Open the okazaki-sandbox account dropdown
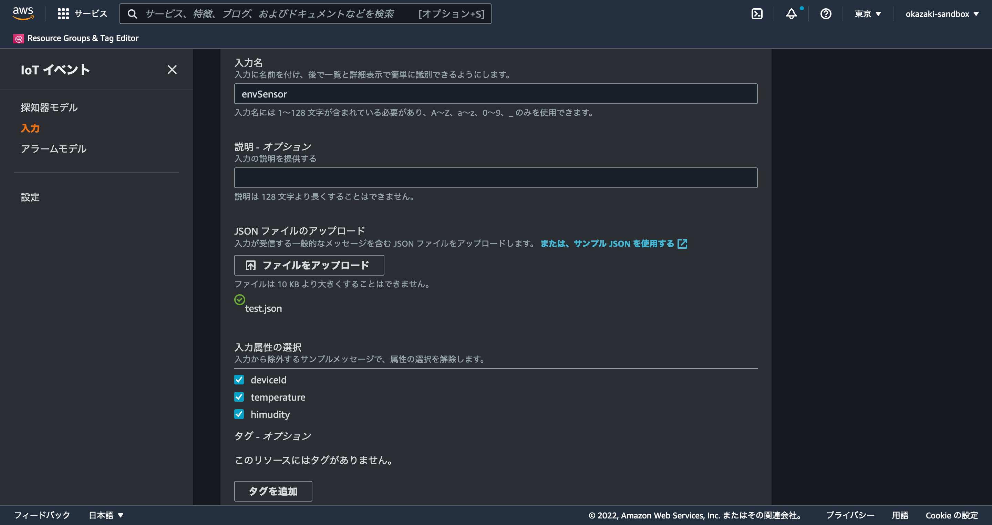Viewport: 992px width, 525px height. (x=942, y=14)
